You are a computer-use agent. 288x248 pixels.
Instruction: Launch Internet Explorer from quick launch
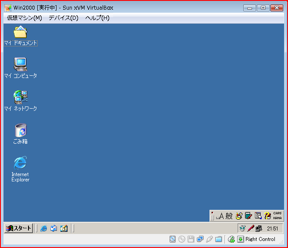point(44,228)
